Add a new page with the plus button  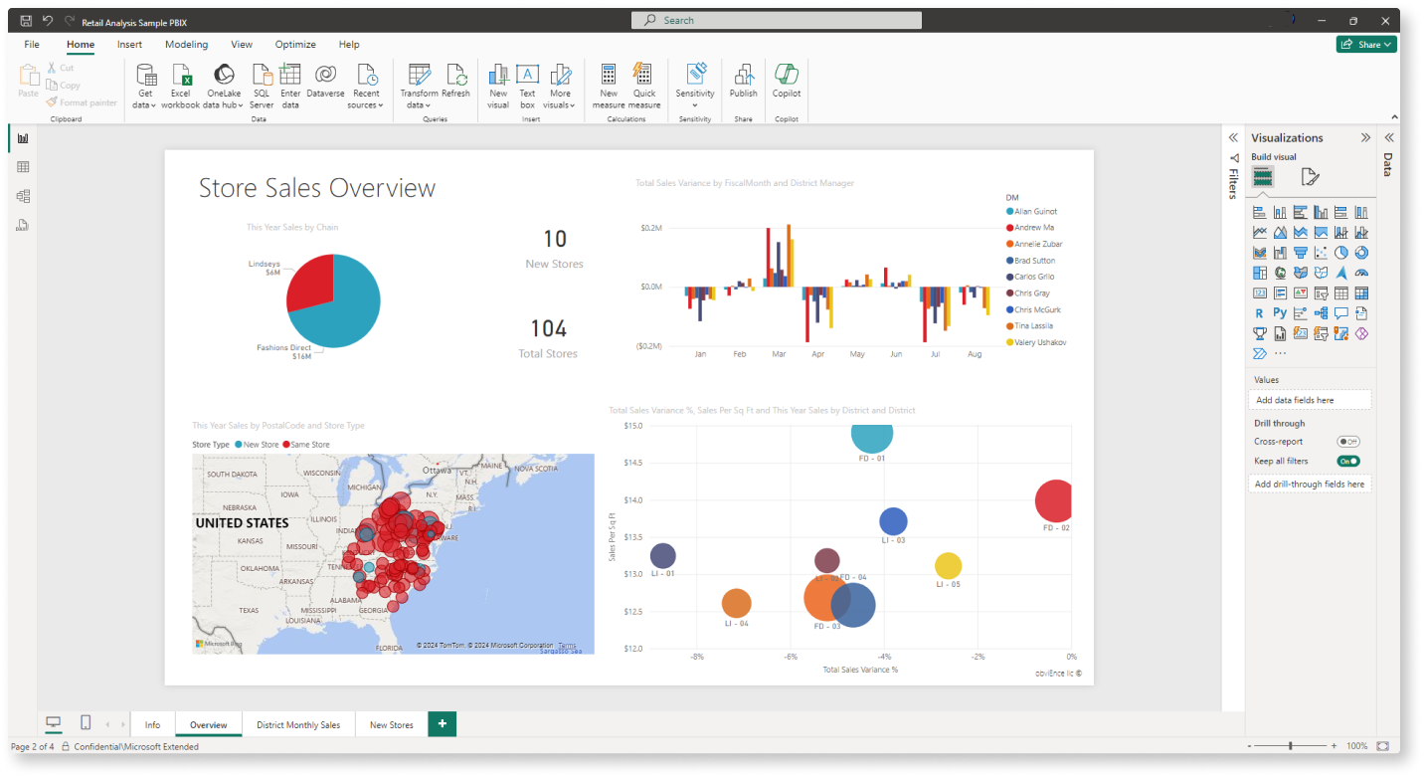click(x=442, y=724)
